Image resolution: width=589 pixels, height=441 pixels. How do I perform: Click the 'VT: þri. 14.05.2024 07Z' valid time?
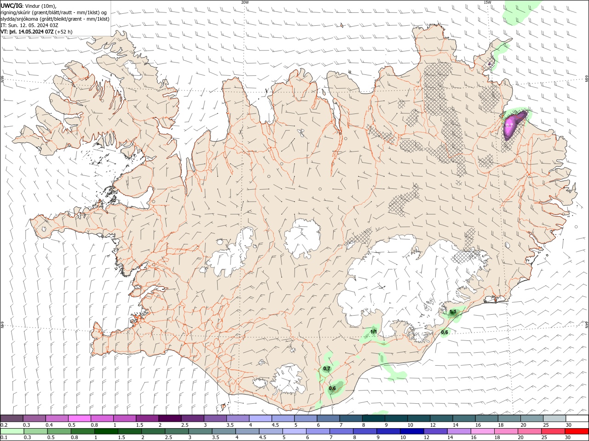click(x=27, y=32)
